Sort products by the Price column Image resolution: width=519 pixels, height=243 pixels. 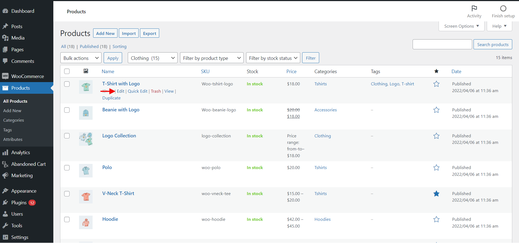[x=291, y=72]
